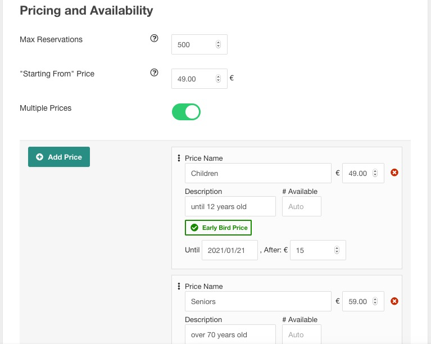Viewport: 431px width, 344px height.
Task: Remove the Children price entry
Action: click(394, 173)
